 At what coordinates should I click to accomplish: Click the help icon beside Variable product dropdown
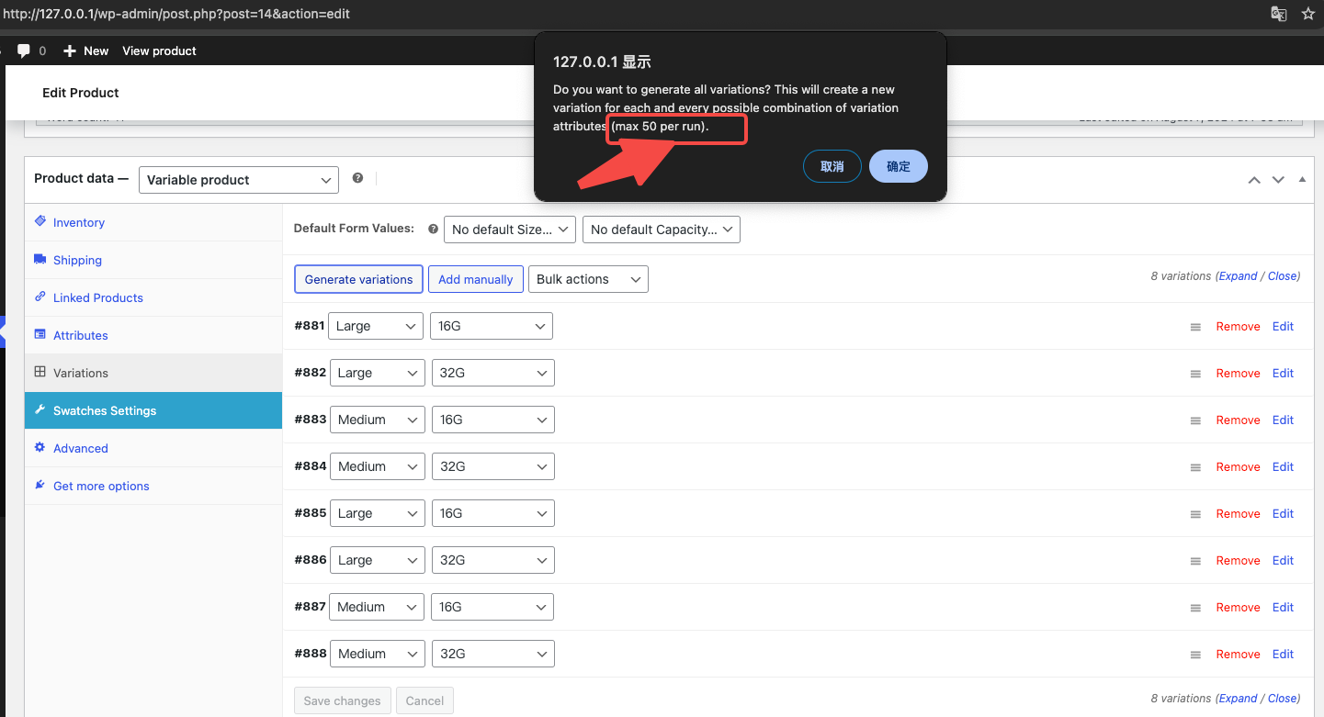357,178
